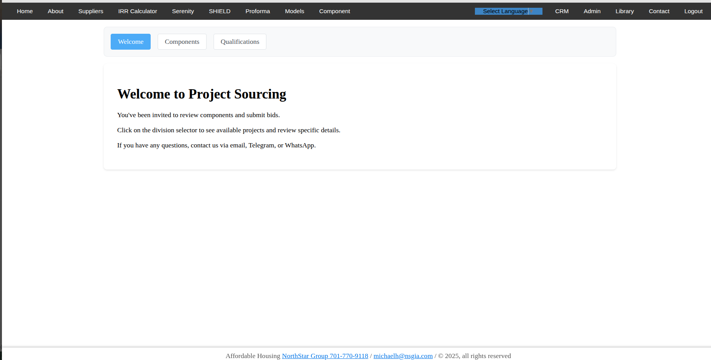
Task: Go to the Admin area
Action: 592,11
